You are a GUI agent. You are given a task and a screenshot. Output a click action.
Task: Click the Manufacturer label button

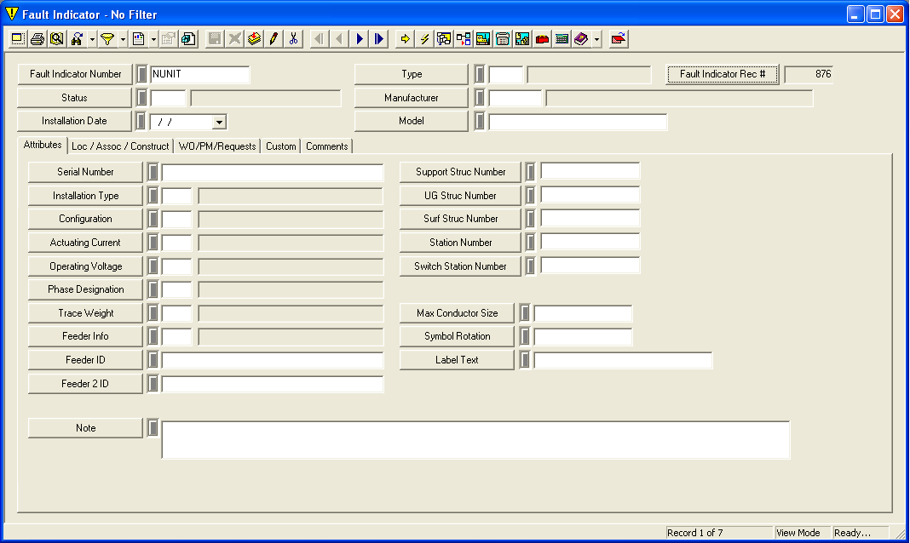click(x=411, y=98)
